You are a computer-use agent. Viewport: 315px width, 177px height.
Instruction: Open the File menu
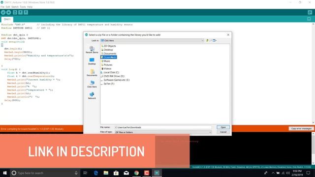tap(2, 7)
